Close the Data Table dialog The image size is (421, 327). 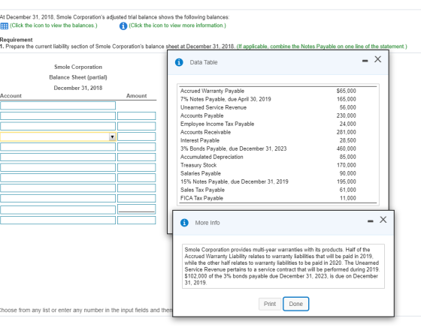(377, 59)
